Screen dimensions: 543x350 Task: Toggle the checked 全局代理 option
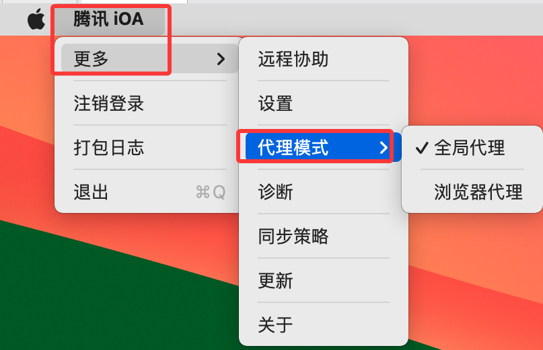coord(472,147)
